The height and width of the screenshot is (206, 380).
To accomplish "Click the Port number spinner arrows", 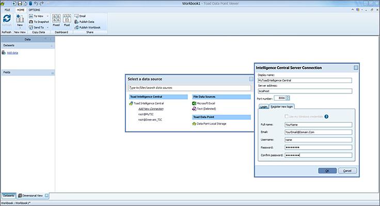I will (x=288, y=98).
